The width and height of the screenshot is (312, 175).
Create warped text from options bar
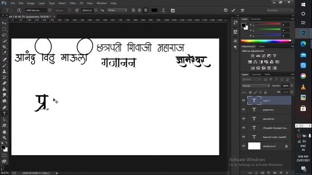(x=163, y=10)
